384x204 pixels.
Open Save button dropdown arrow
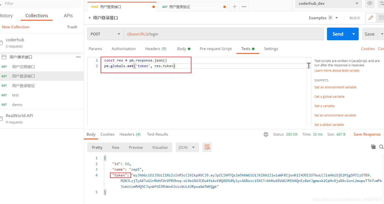(x=382, y=34)
